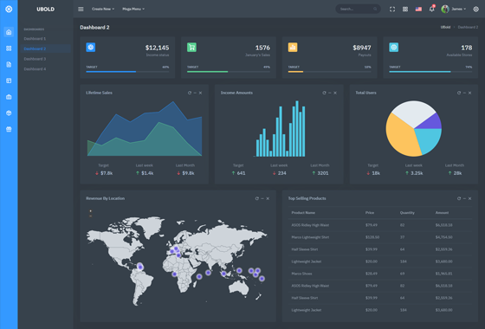Screen dimensions: 485x329
Task: Click the UBOLD brand name
Action: [45, 10]
